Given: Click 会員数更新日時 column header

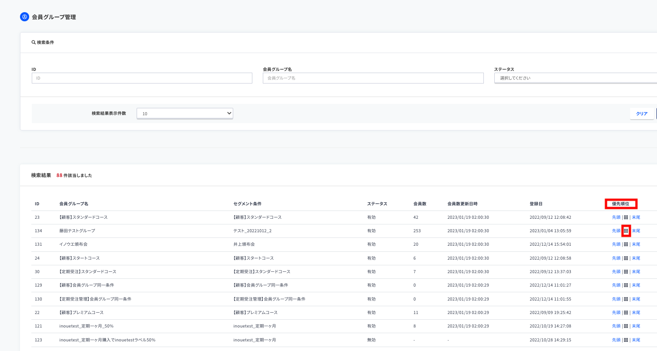Looking at the screenshot, I should pyautogui.click(x=463, y=204).
